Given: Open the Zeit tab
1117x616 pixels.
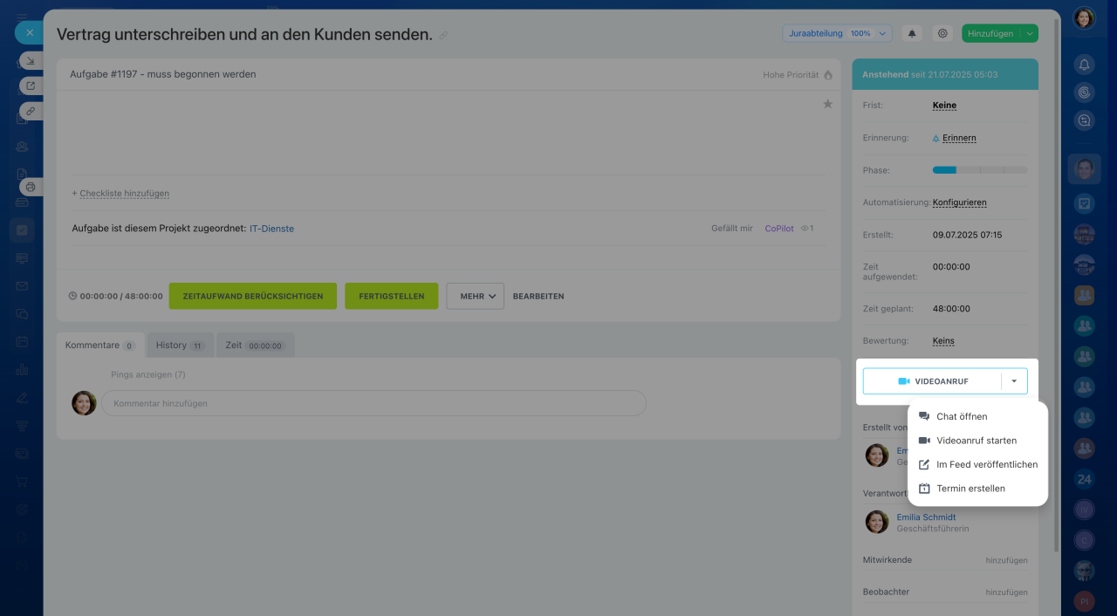Looking at the screenshot, I should pos(255,346).
